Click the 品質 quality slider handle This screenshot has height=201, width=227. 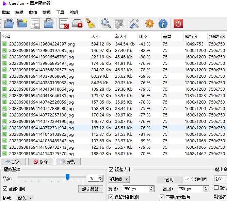pyautogui.click(x=67, y=177)
